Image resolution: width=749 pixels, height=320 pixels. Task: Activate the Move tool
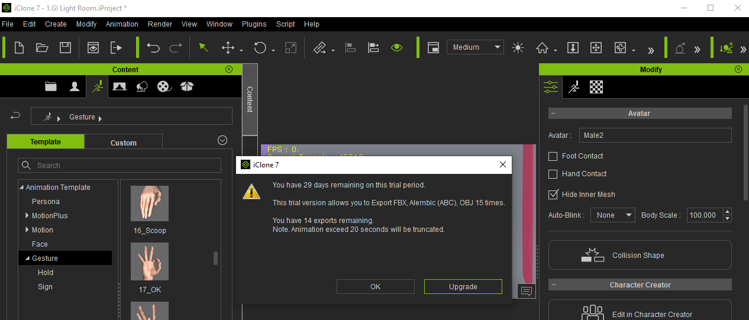pos(228,48)
